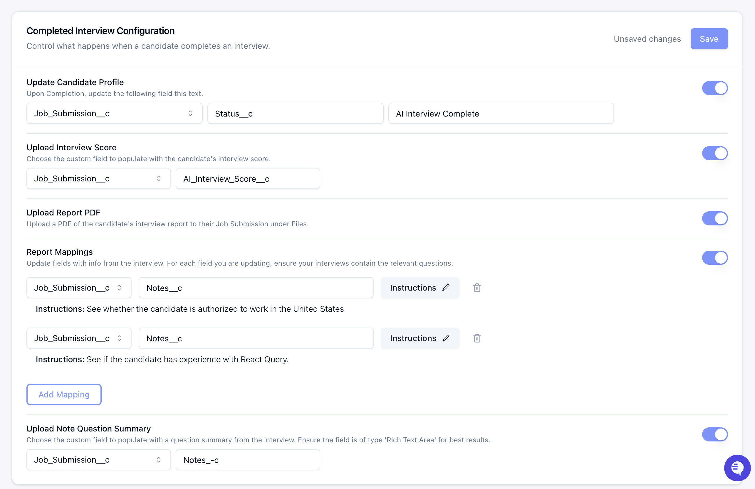The image size is (755, 489).
Task: Open object dropdown under Upload Interview Score
Action: (98, 179)
